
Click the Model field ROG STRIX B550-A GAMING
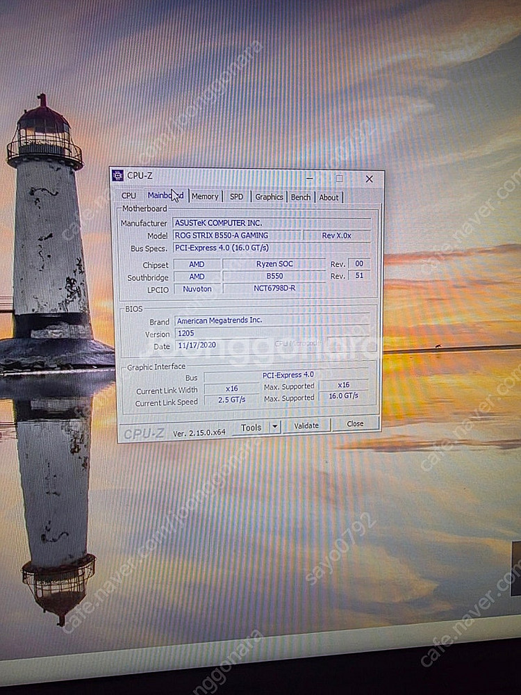(x=237, y=235)
